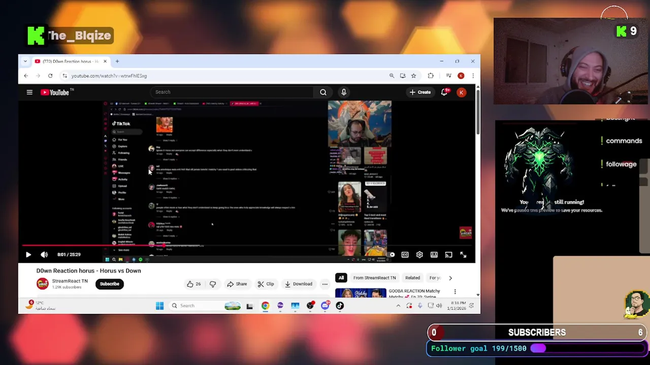The height and width of the screenshot is (365, 650).
Task: Reload the YouTube page
Action: click(50, 76)
